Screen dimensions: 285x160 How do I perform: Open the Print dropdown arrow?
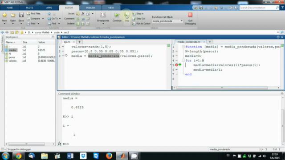(x=38, y=24)
